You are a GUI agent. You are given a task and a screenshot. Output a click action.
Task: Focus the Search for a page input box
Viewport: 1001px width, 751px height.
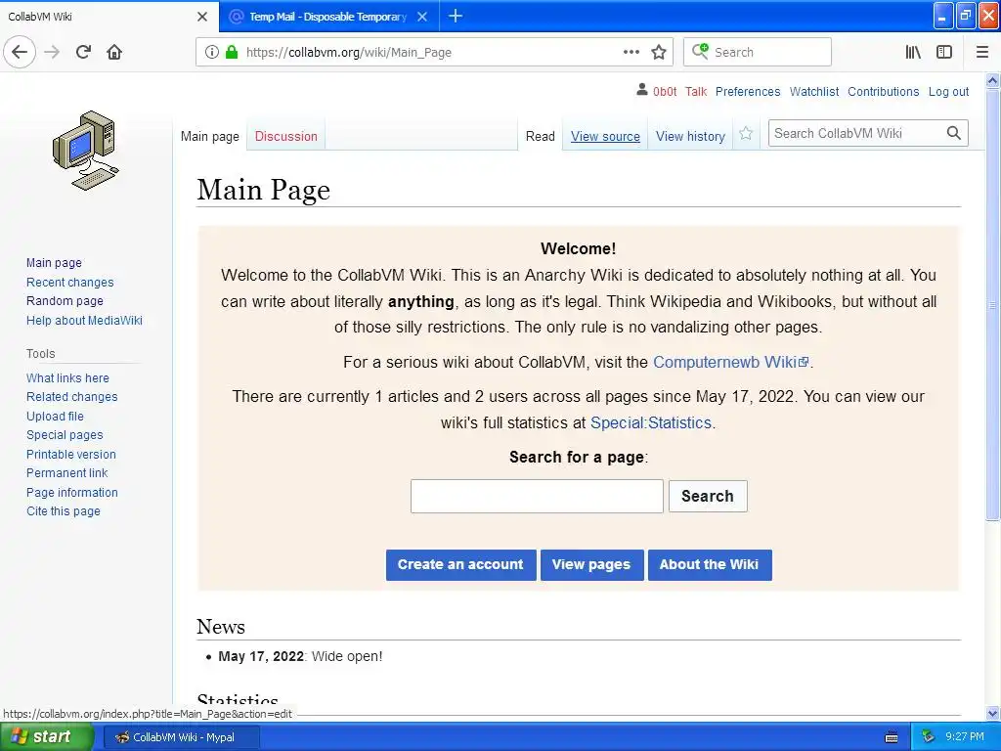point(537,496)
